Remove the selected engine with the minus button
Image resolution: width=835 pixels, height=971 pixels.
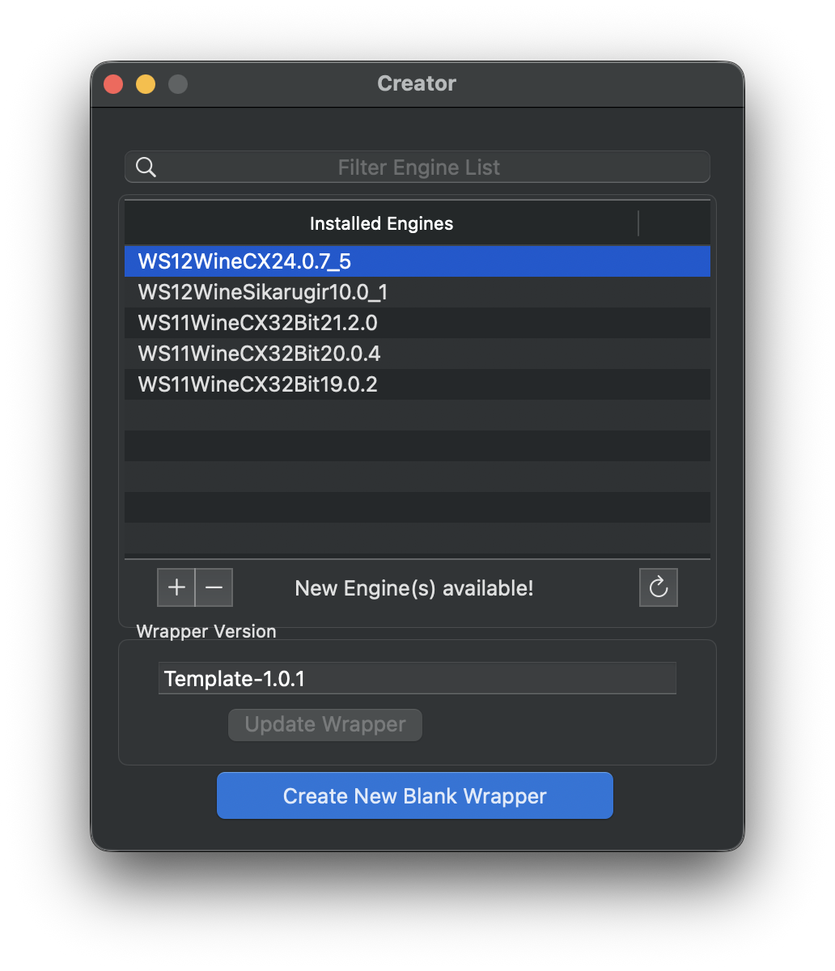coord(214,587)
